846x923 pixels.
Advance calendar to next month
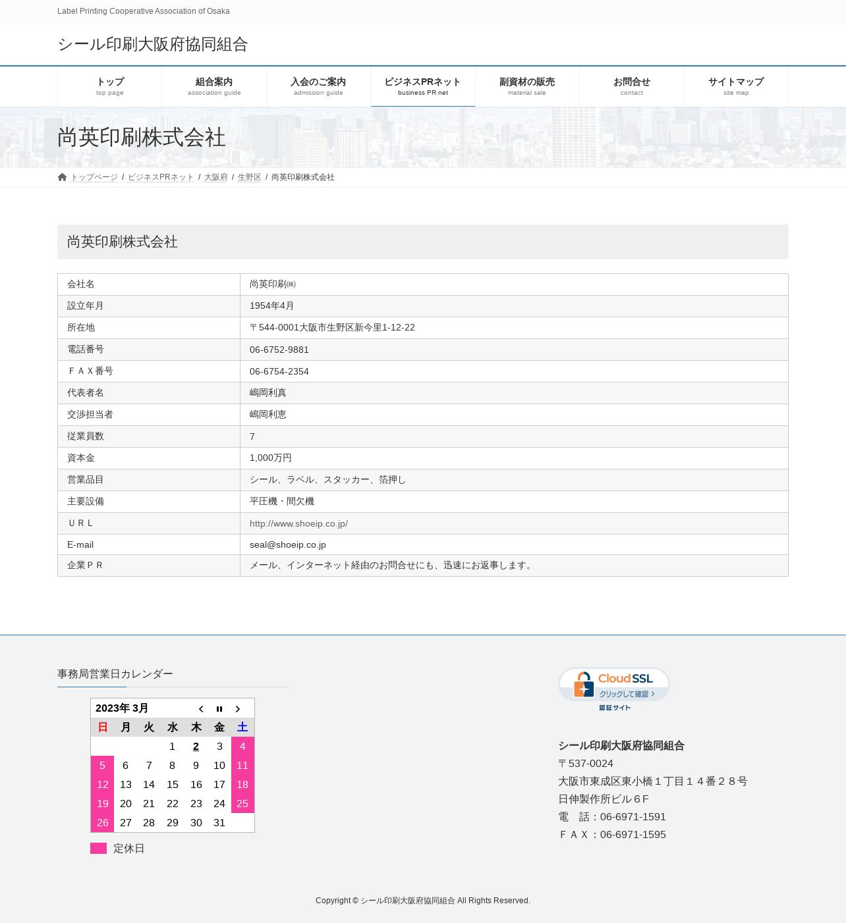click(238, 709)
